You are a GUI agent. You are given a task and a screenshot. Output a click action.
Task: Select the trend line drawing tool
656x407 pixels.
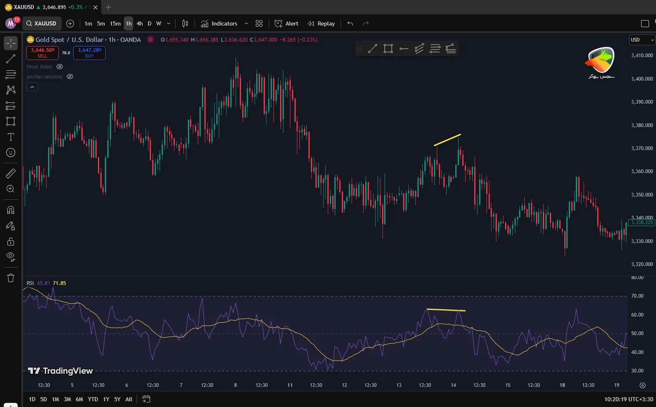[11, 59]
